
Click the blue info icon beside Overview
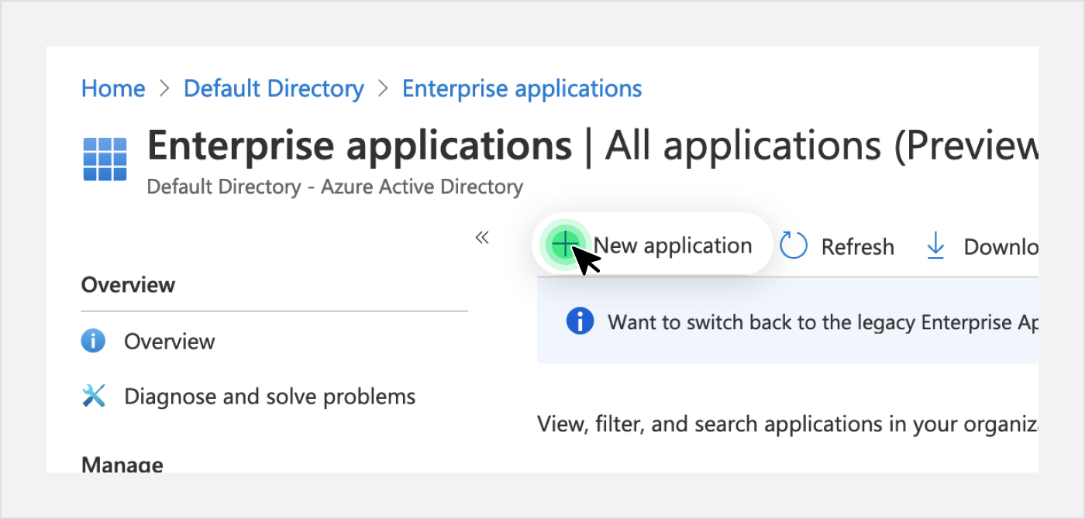[x=93, y=341]
